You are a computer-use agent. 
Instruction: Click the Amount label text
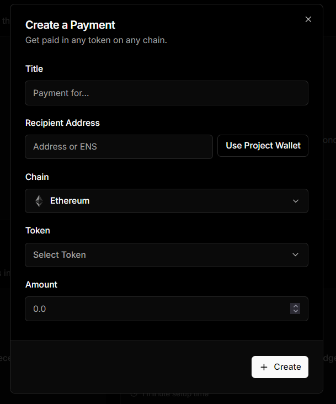[x=41, y=284]
